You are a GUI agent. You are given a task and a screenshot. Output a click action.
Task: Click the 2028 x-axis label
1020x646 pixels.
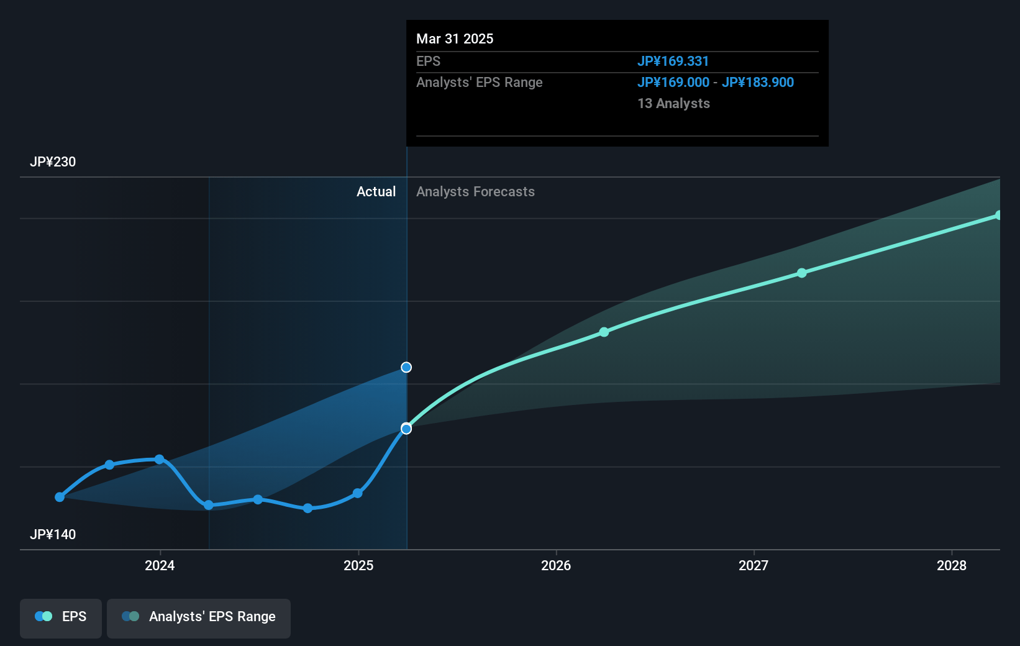pyautogui.click(x=952, y=566)
